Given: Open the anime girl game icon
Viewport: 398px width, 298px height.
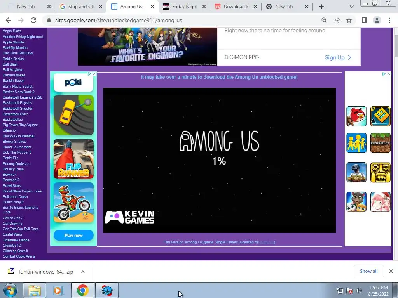Looking at the screenshot, I should 380,202.
